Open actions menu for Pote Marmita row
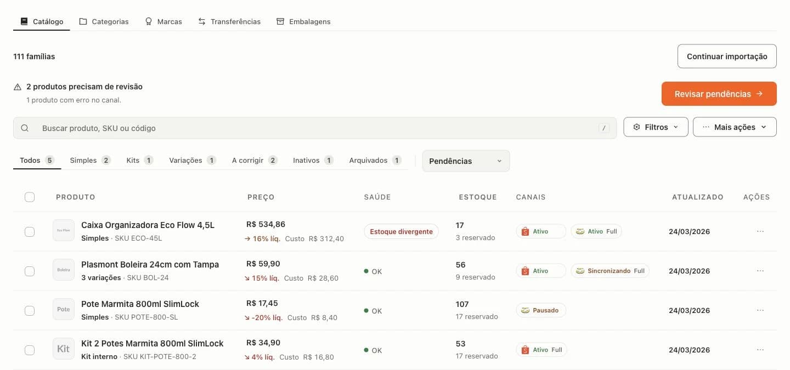This screenshot has height=370, width=790. point(760,310)
